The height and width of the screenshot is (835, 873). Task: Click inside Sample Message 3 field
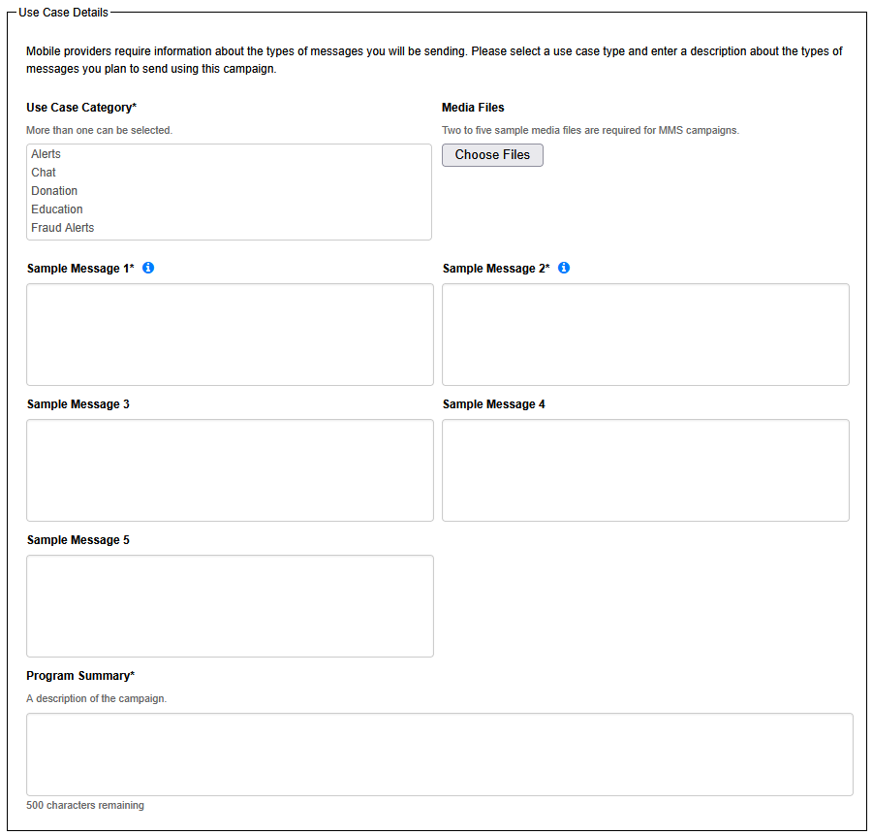tap(230, 470)
